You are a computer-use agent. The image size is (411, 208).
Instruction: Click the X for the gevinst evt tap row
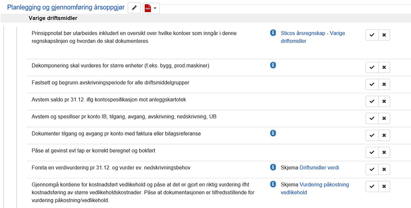(x=384, y=152)
